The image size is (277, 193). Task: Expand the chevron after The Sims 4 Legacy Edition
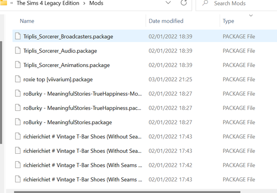(x=84, y=3)
